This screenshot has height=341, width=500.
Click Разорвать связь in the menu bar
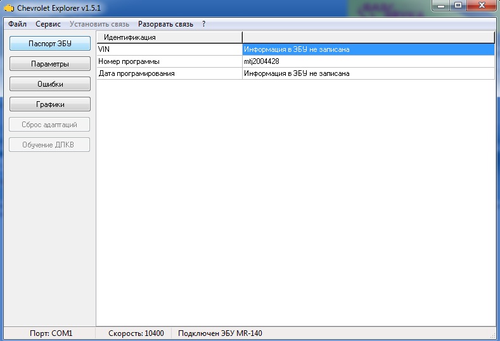(x=165, y=24)
